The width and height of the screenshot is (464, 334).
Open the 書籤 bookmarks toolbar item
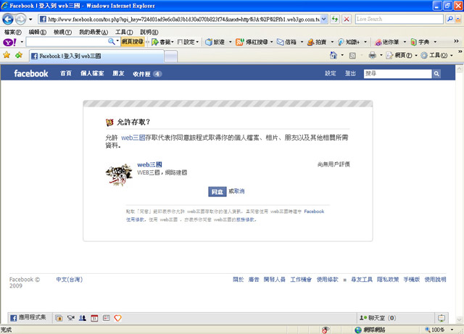click(162, 42)
